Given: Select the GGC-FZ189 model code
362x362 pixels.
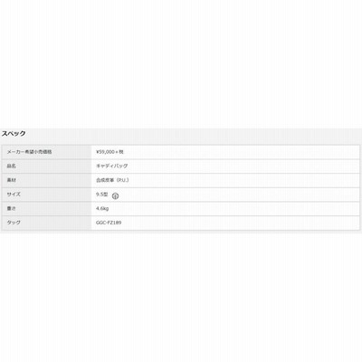Looking at the screenshot, I should tap(109, 223).
